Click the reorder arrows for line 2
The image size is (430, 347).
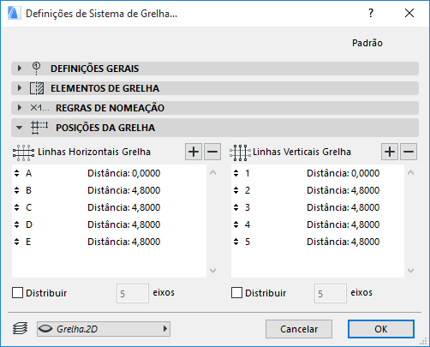point(236,190)
